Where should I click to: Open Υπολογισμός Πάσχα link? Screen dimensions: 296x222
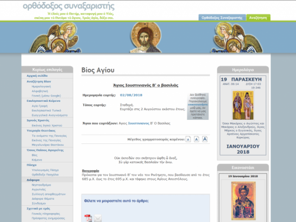pyautogui.click(x=45, y=170)
